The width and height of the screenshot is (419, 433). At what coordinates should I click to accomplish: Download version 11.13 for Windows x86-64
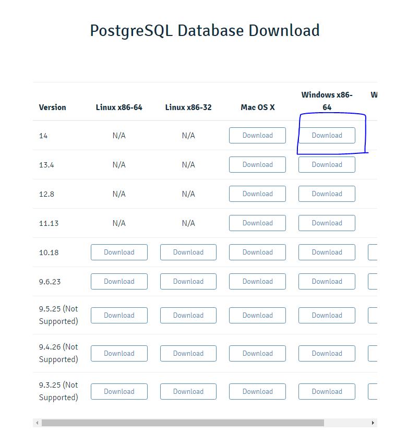point(327,223)
